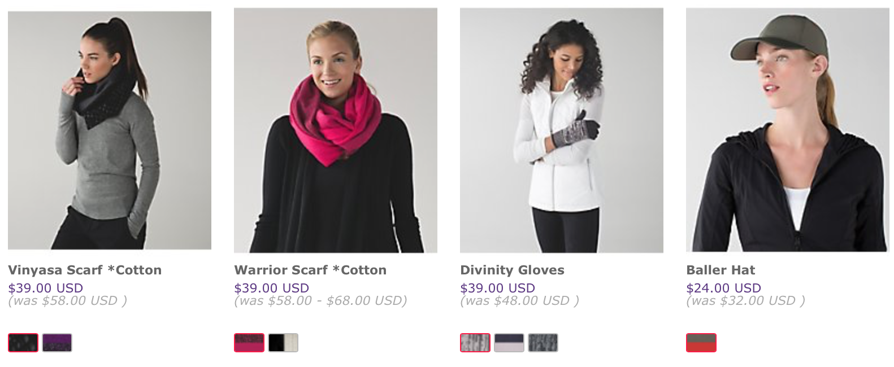The width and height of the screenshot is (894, 367).
Task: Click the Warrior Scarf was $58.00 - $68.00 text
Action: point(320,300)
